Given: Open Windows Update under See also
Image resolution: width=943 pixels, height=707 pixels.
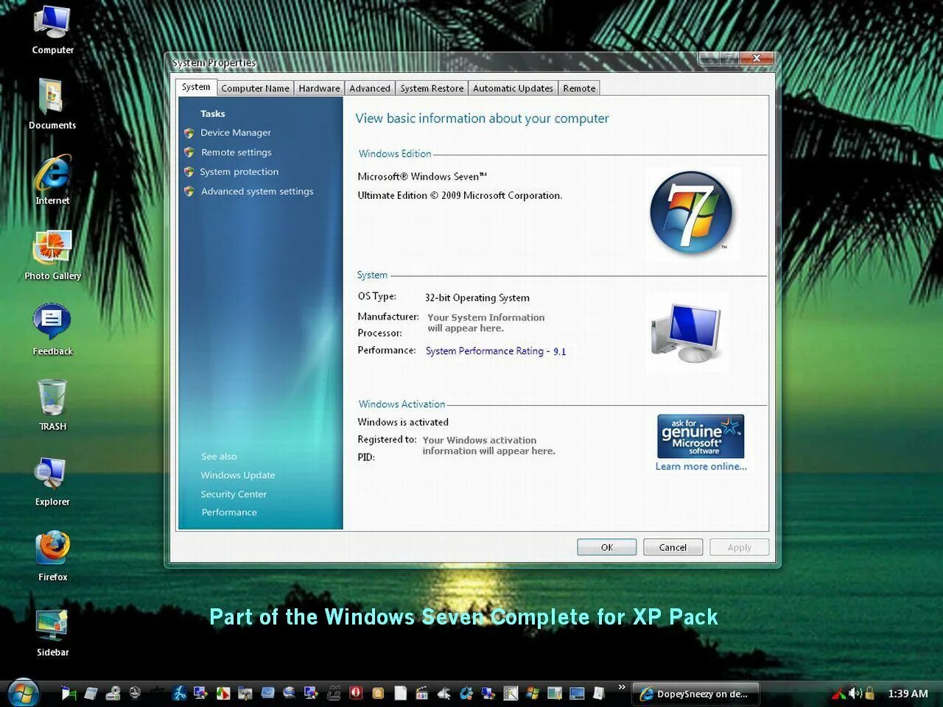Looking at the screenshot, I should pyautogui.click(x=238, y=475).
